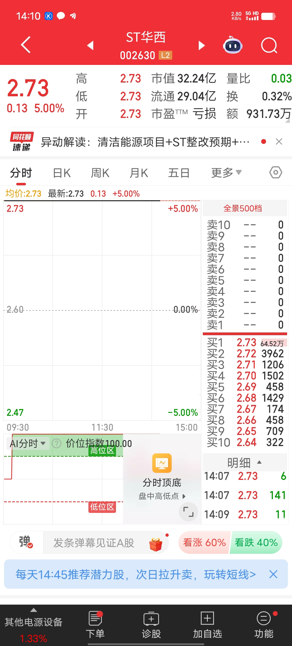292x646 pixels.
Task: Tap the L2 level badge
Action: [165, 55]
